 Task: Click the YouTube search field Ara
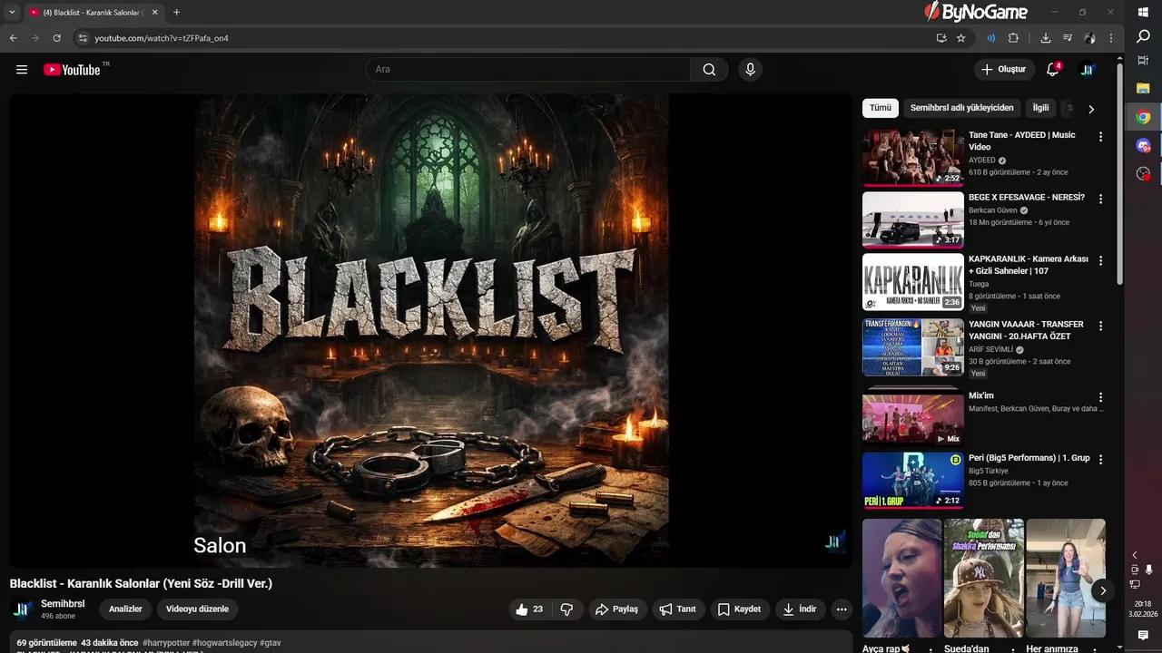528,70
